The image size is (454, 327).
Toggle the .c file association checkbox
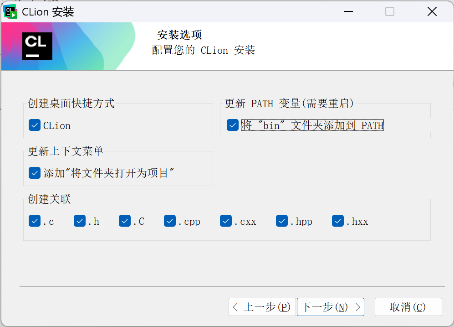tap(34, 221)
